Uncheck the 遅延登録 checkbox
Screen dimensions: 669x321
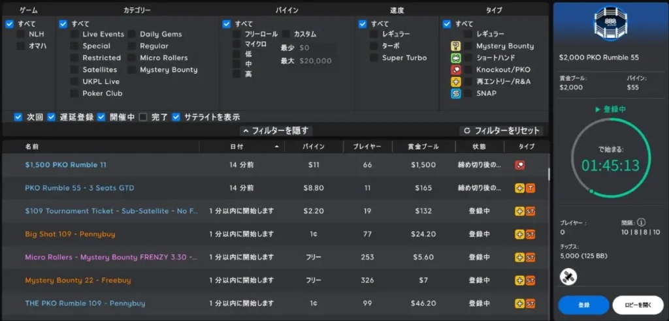[51, 117]
